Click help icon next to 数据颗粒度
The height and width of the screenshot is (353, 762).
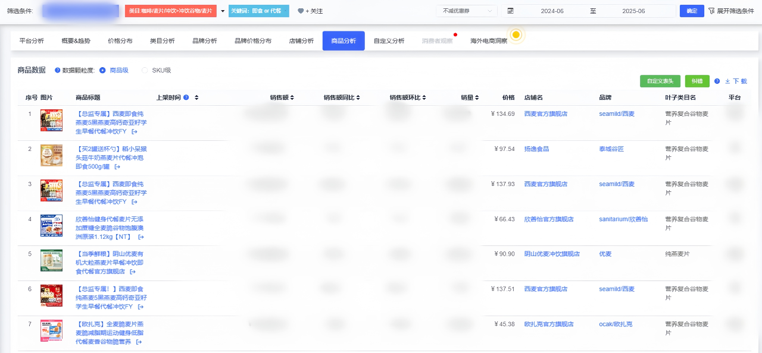point(58,70)
